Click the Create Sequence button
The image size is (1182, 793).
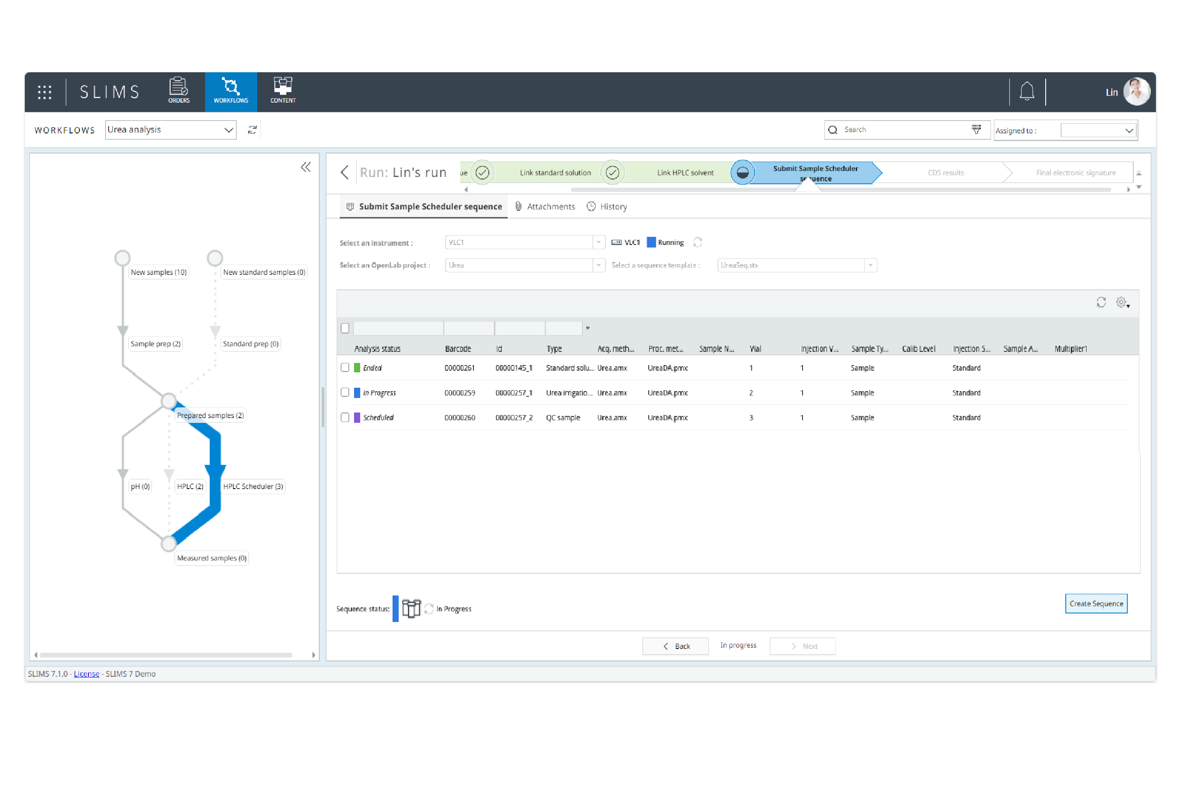tap(1095, 604)
